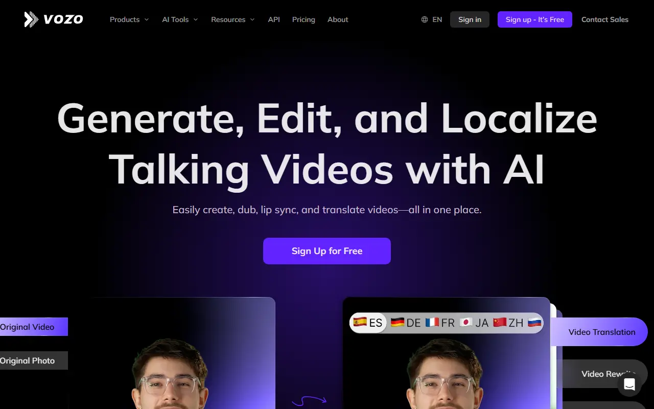Select the Japanese JA flag option
654x409 pixels.
point(474,323)
